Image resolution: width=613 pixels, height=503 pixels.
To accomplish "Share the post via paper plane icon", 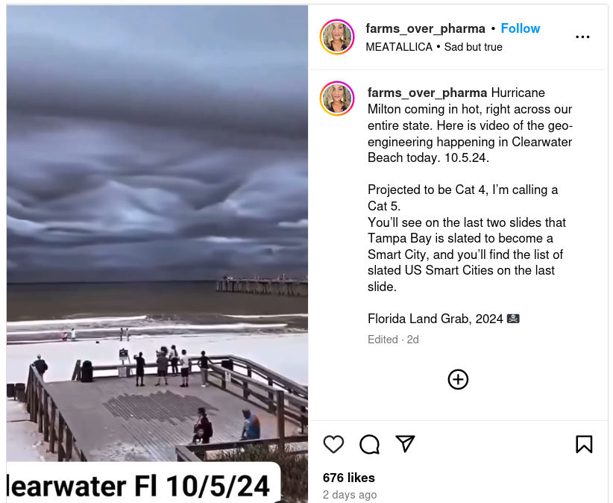I will coord(405,443).
